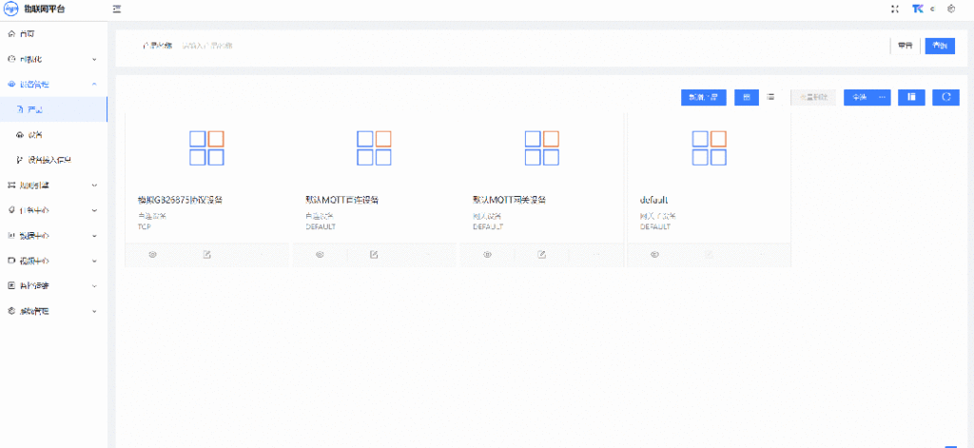The width and height of the screenshot is (974, 448).
Task: Click the white Reset button
Action: [906, 46]
